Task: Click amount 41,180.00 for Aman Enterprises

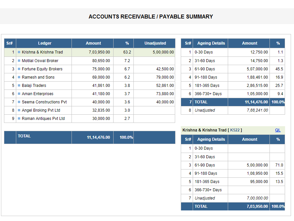Action: (x=101, y=93)
